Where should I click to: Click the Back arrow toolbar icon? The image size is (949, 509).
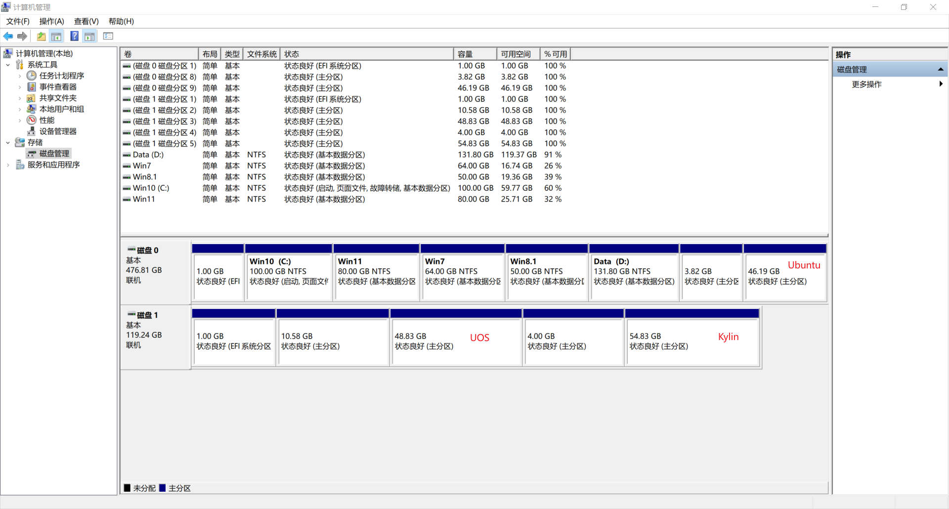8,36
